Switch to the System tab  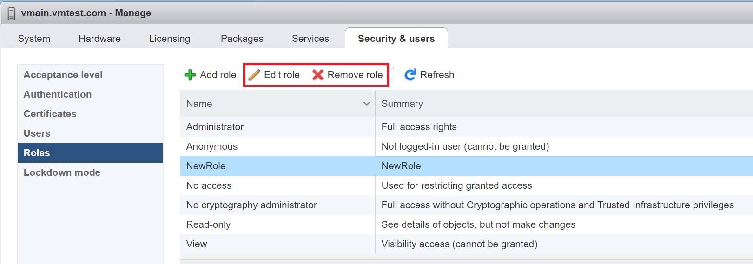(x=34, y=39)
